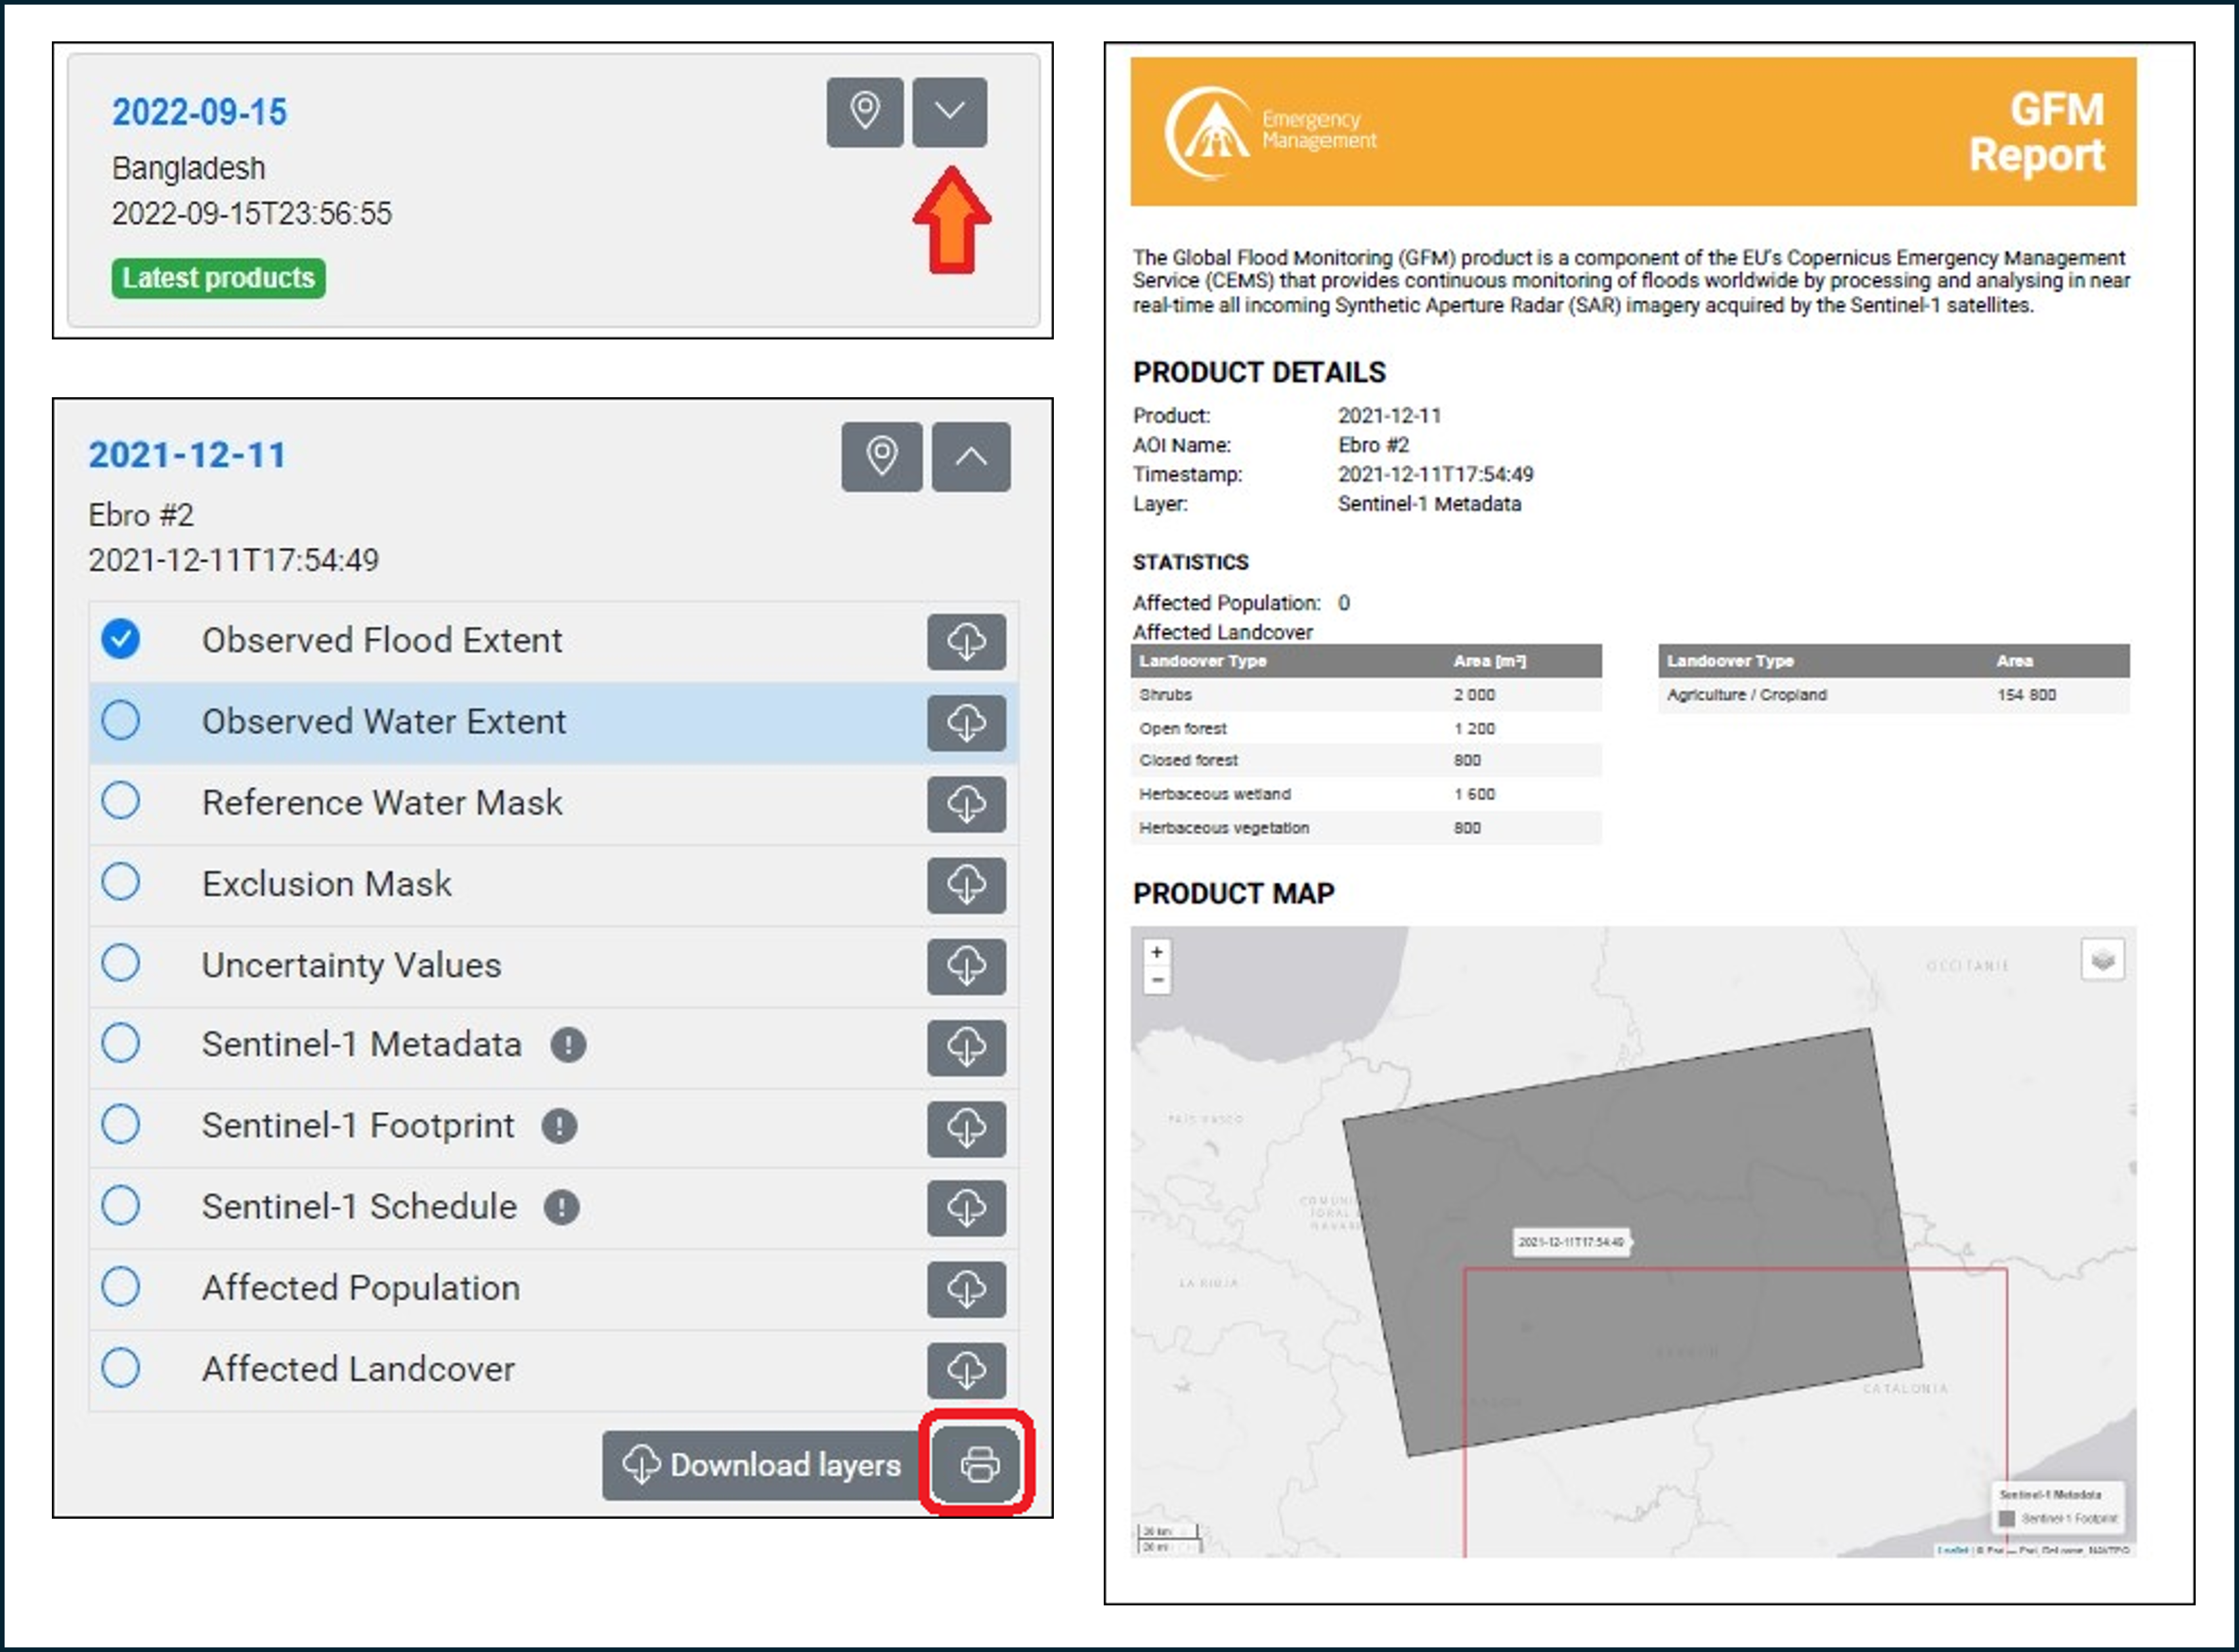Enable the Reference Water Mask layer
Image resolution: width=2239 pixels, height=1652 pixels.
click(x=121, y=801)
